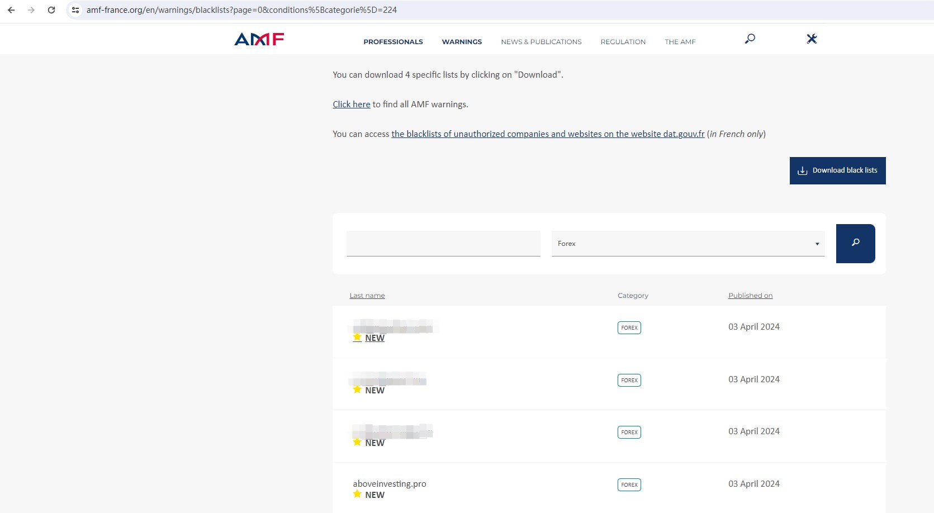Sort by Published on column
Screen dimensions: 934x513
pos(750,296)
